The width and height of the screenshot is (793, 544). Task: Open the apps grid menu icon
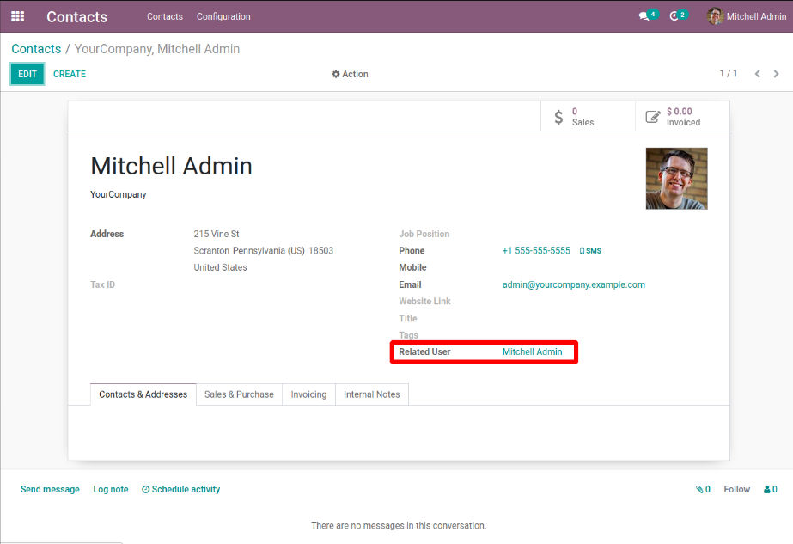18,16
